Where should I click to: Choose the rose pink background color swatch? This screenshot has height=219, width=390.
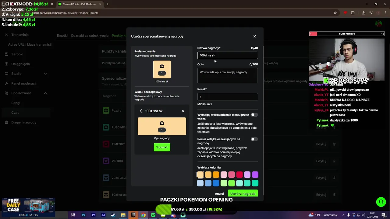point(232,175)
